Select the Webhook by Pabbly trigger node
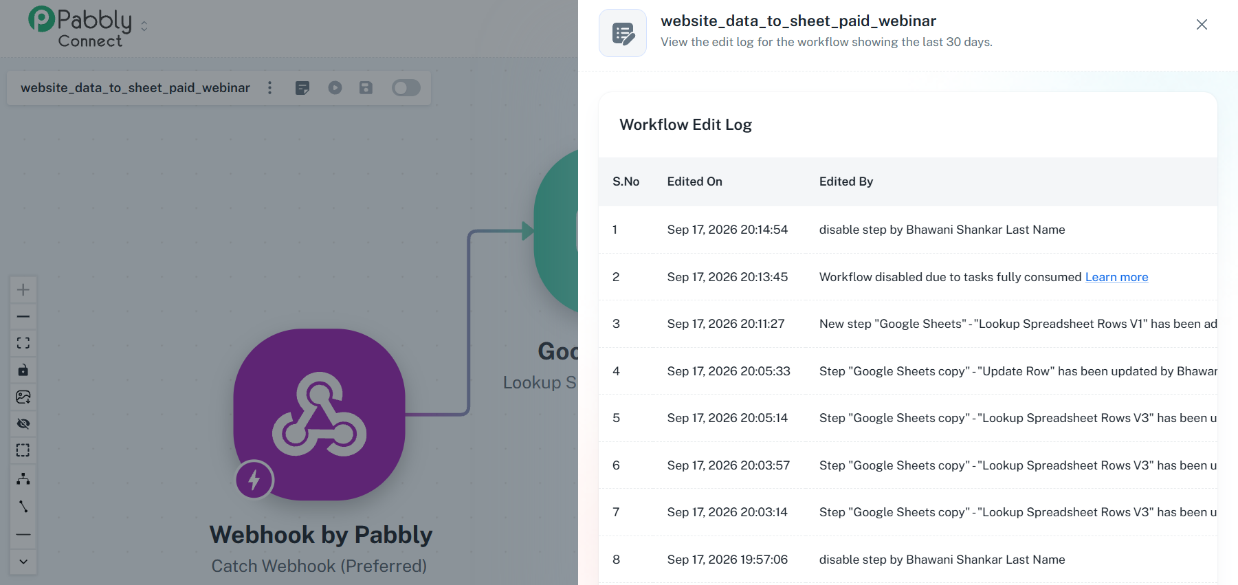The width and height of the screenshot is (1238, 585). tap(319, 415)
